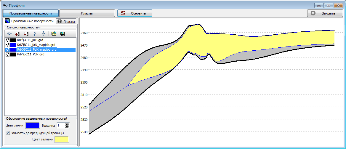Image resolution: width=346 pixels, height=149 pixels.
Task: Click the add surface icon with red plus
Action: click(x=18, y=33)
